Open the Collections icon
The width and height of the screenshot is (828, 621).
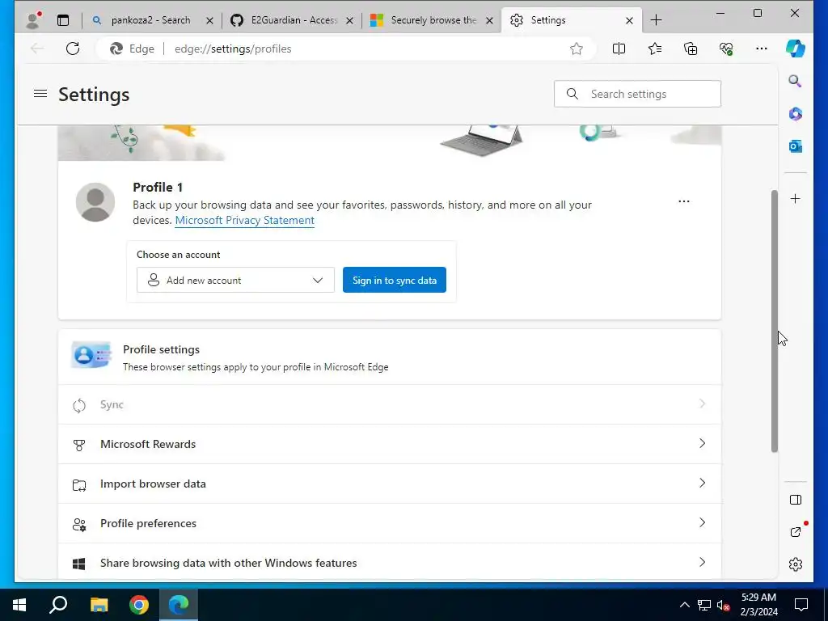coord(691,49)
